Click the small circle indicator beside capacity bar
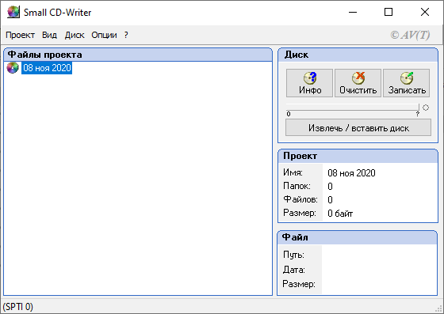Image resolution: width=444 pixels, height=314 pixels. coord(426,108)
